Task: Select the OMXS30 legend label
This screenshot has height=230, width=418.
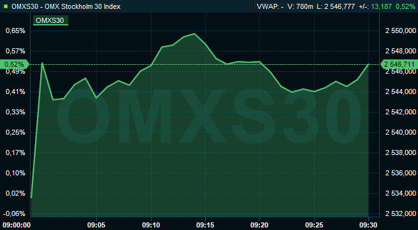Action: (50, 20)
